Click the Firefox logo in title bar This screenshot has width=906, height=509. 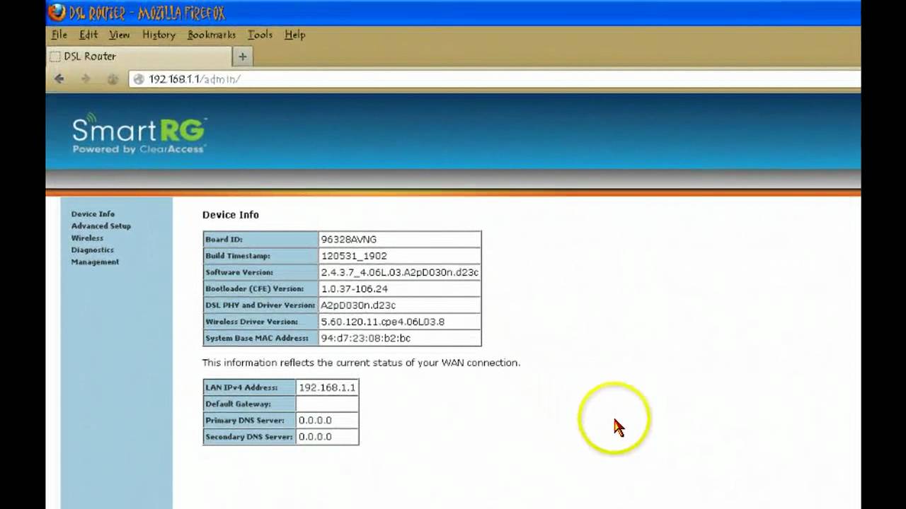tap(57, 12)
